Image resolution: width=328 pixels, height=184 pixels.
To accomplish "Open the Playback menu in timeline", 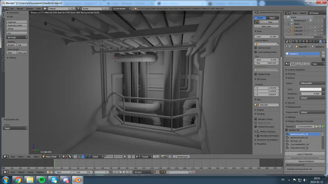I will click(x=40, y=172).
